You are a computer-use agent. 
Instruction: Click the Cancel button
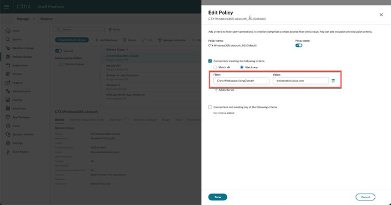pos(365,197)
